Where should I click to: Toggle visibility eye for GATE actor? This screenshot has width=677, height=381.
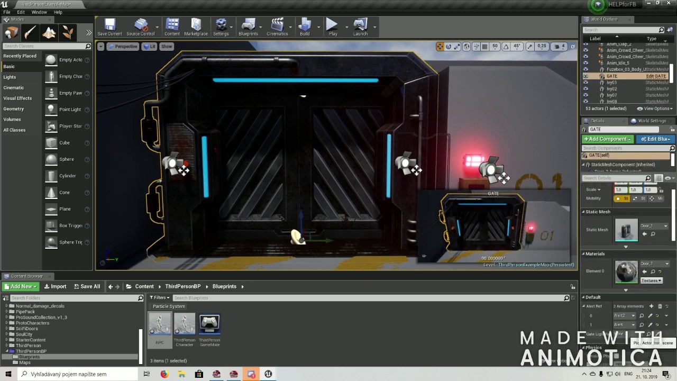pyautogui.click(x=585, y=76)
